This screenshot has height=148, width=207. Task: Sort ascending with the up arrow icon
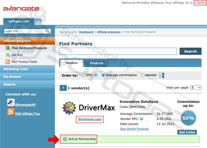pos(163,75)
